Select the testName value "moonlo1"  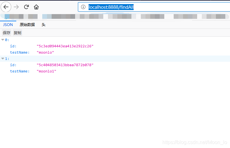[46, 71]
